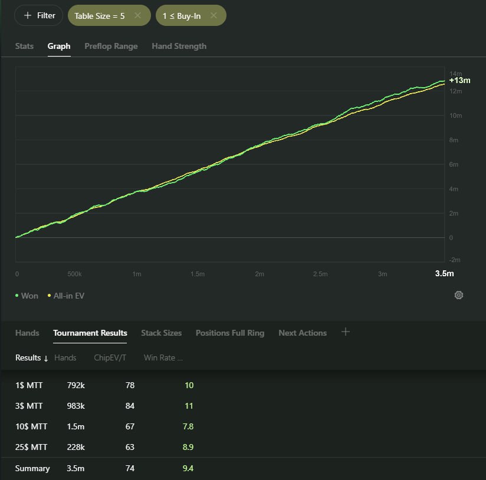Open the Hand Strength tab

(x=179, y=46)
